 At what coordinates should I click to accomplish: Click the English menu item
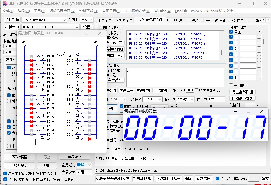[181, 11]
